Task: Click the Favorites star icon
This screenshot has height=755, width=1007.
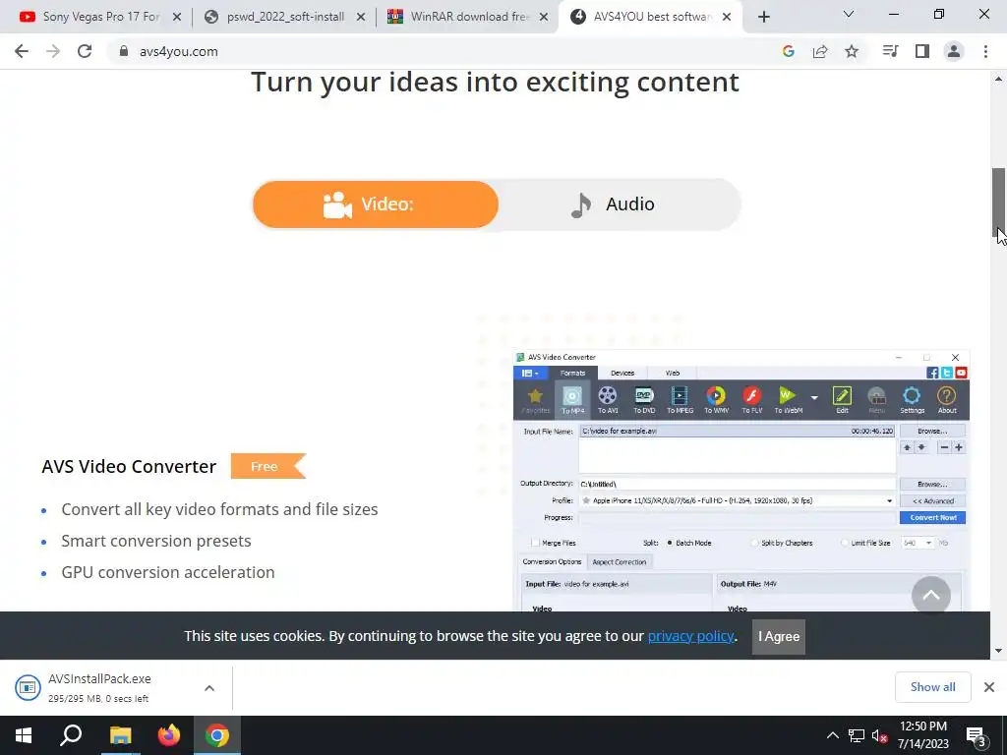Action: (536, 400)
